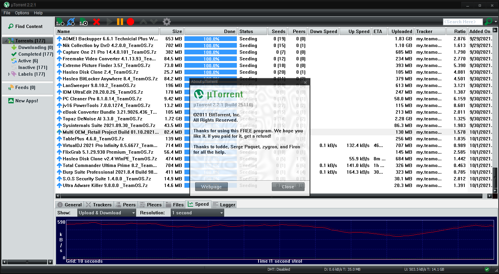Sort by the Seeds column header
The width and height of the screenshot is (499, 274).
coord(278,31)
